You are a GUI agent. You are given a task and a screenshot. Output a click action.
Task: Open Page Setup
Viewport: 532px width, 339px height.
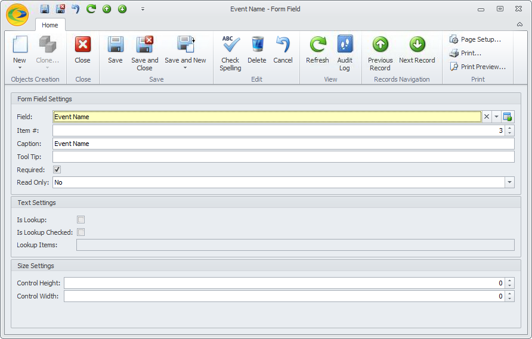click(x=475, y=39)
